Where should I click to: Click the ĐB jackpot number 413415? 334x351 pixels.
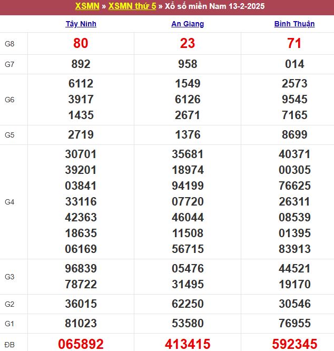(188, 344)
